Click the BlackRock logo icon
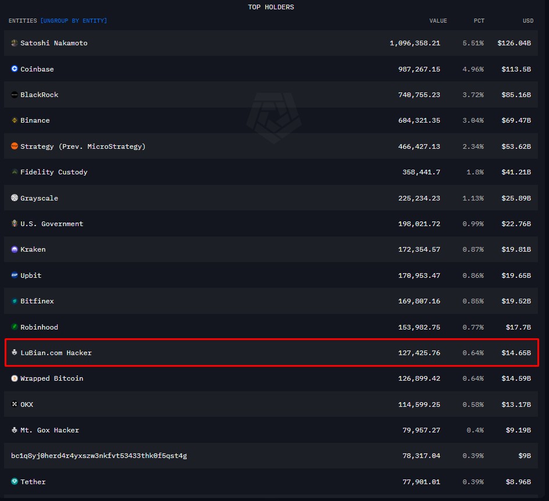Screen dimensions: 549x501 click(x=15, y=95)
